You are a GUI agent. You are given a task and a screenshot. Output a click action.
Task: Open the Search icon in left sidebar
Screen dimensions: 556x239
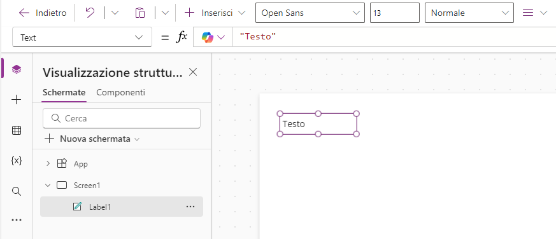point(17,191)
